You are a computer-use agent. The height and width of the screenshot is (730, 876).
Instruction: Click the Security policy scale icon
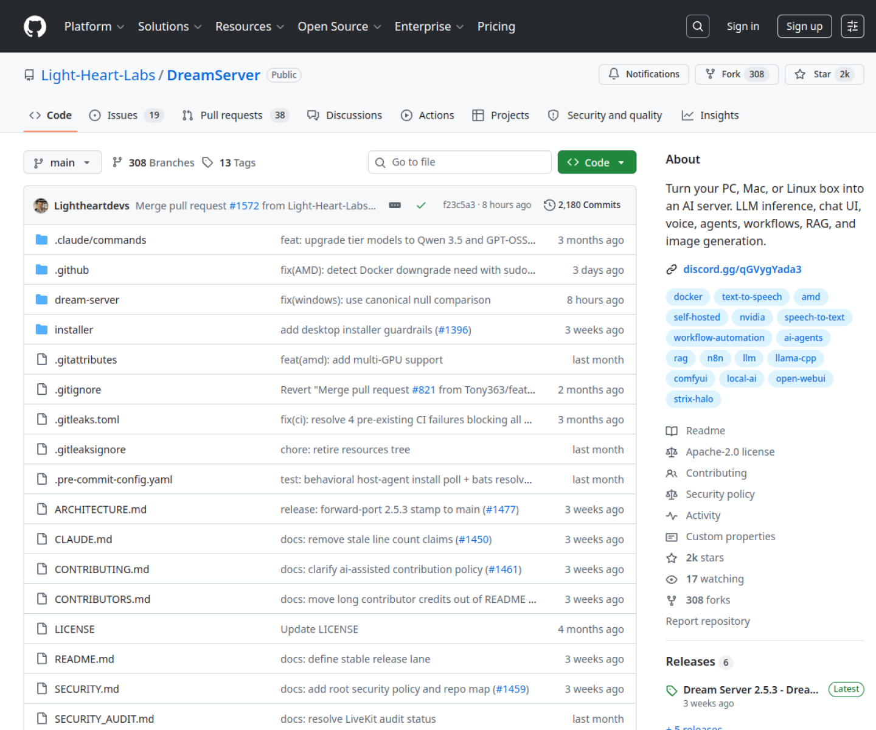tap(672, 495)
